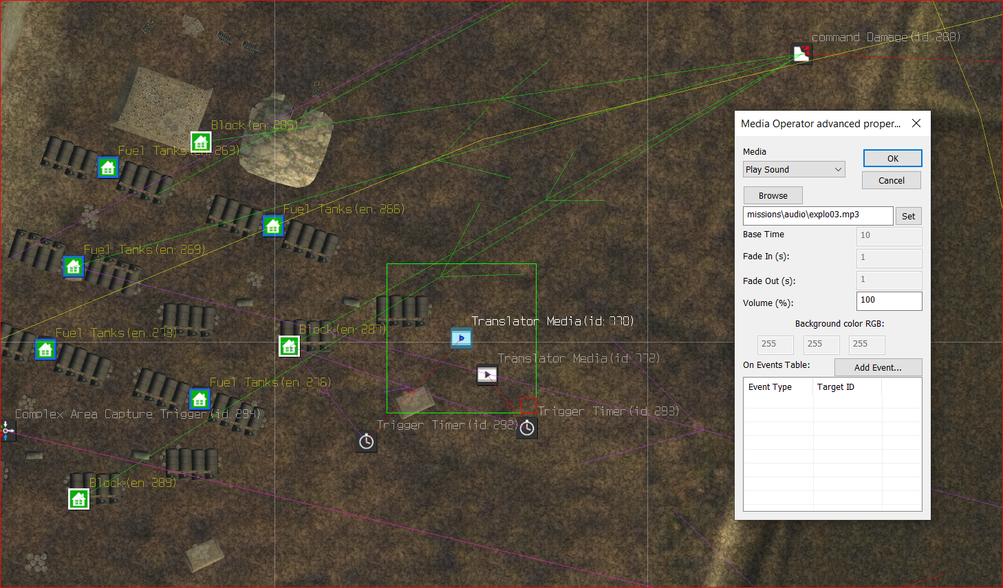Select the Trigger Timer (id: 292) clock icon

click(x=367, y=442)
